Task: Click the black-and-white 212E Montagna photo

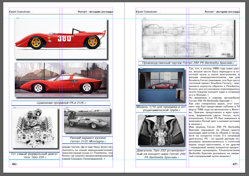Action: (87, 120)
